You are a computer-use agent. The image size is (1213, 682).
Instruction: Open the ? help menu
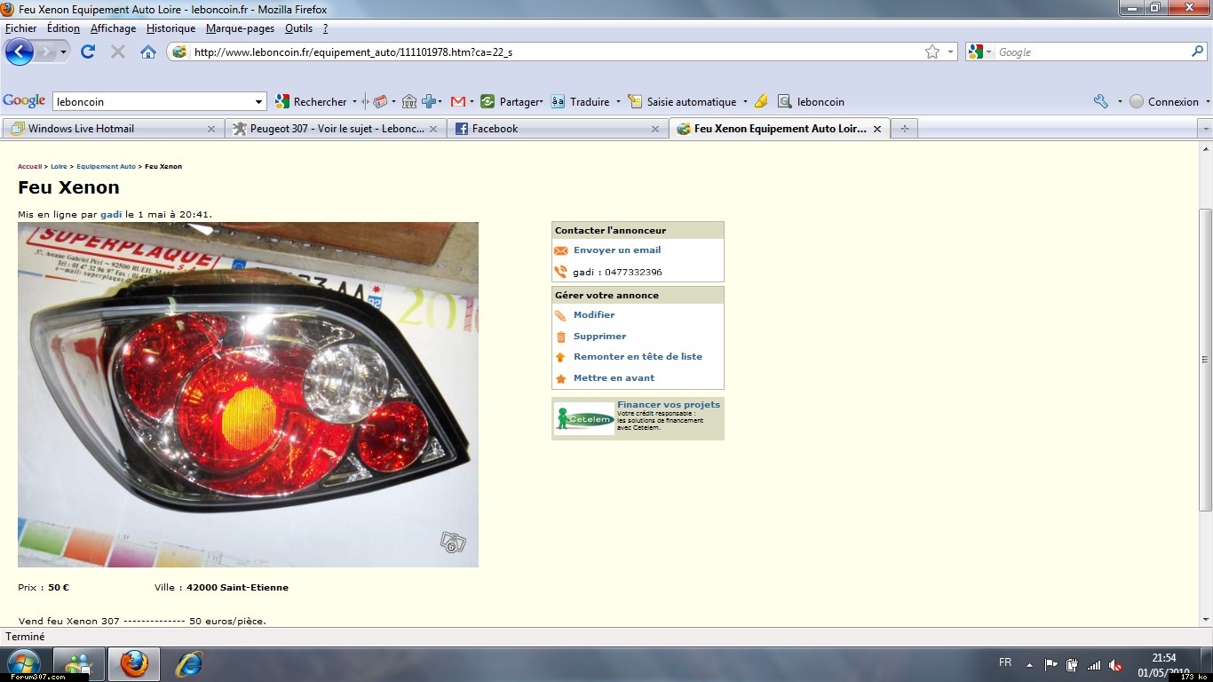pyautogui.click(x=325, y=28)
